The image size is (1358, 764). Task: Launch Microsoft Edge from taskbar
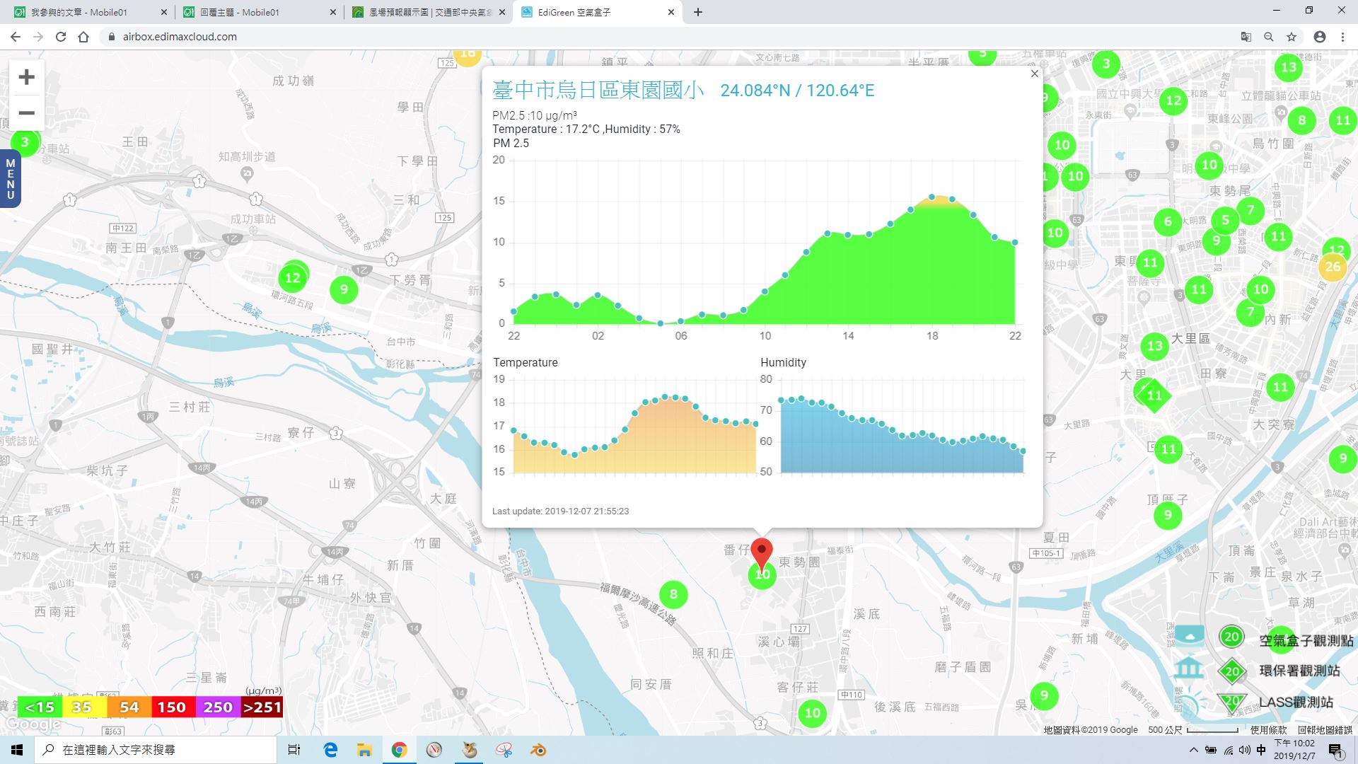pyautogui.click(x=330, y=750)
